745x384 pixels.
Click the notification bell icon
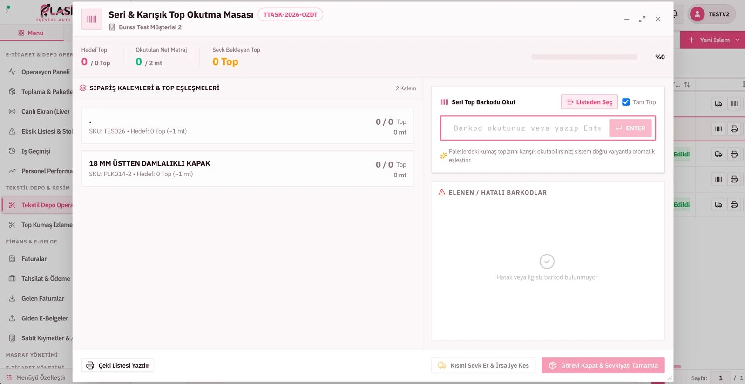[x=676, y=14]
